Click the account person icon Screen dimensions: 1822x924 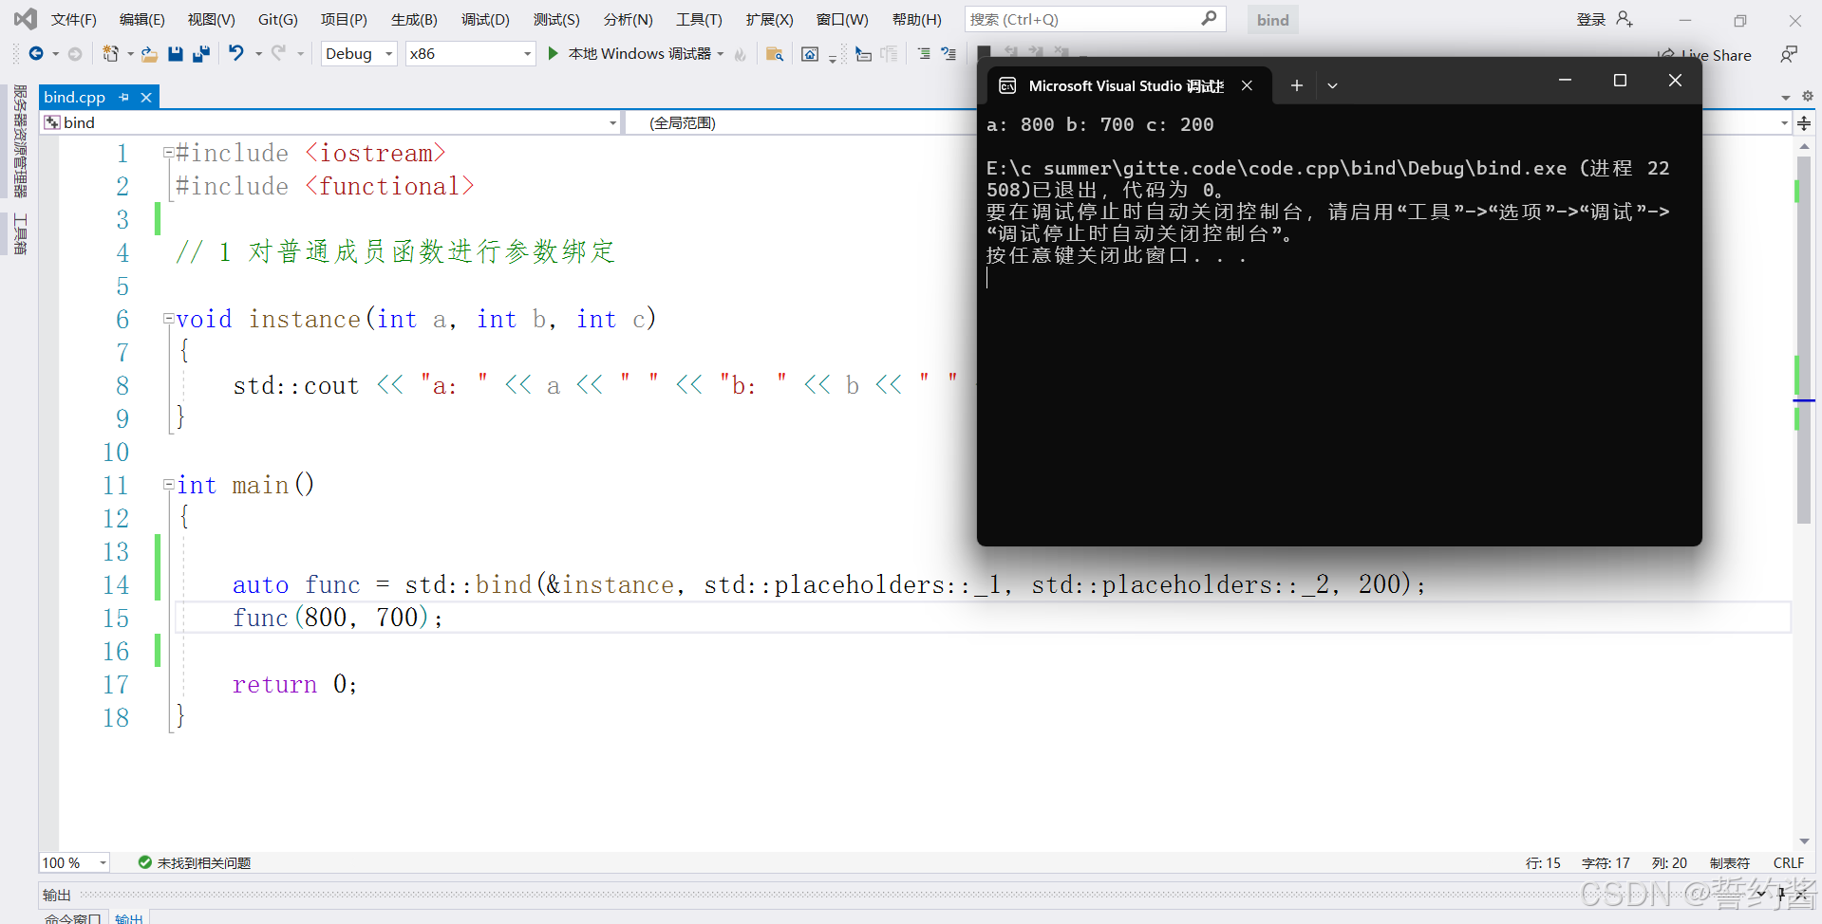(1625, 19)
